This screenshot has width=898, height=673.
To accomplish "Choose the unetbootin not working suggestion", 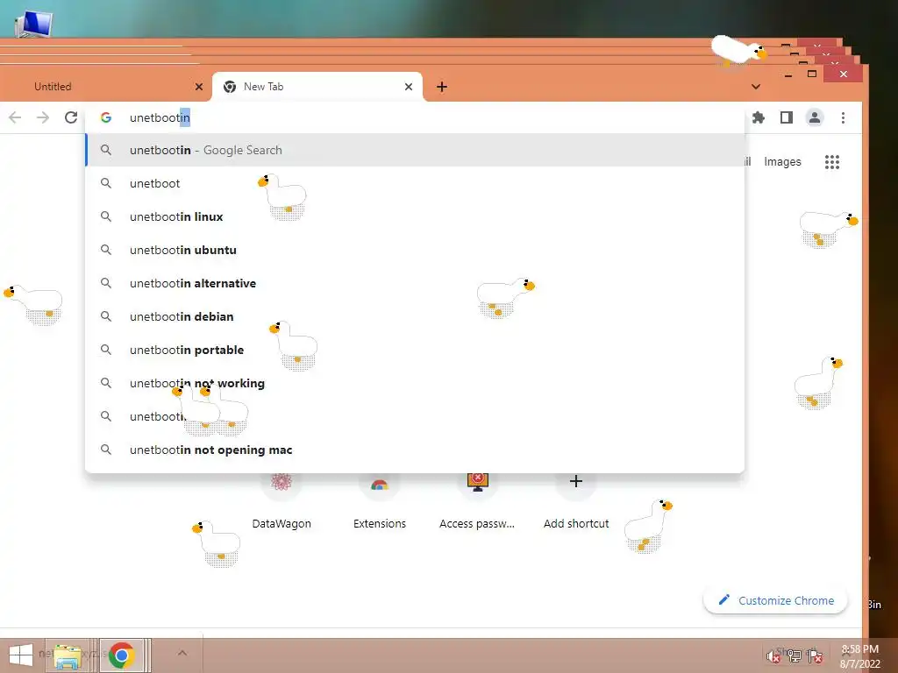I will [415, 383].
